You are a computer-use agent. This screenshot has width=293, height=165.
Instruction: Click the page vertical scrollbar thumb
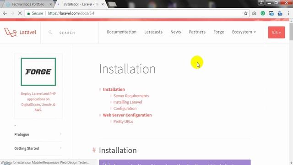pos(291,32)
